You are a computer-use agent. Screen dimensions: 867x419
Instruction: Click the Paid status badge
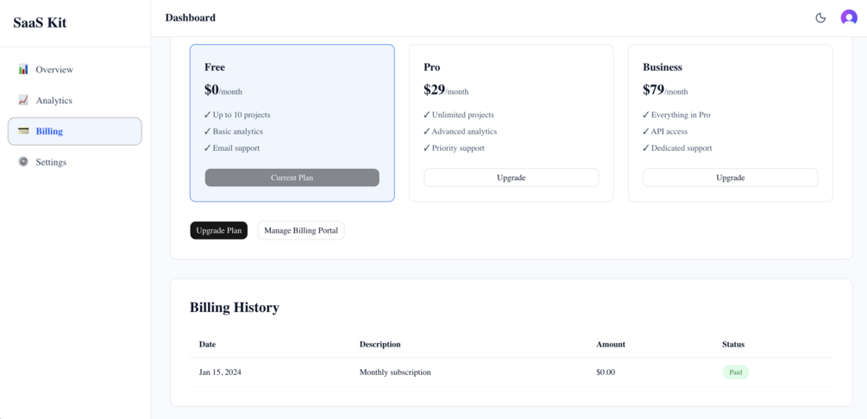(735, 372)
